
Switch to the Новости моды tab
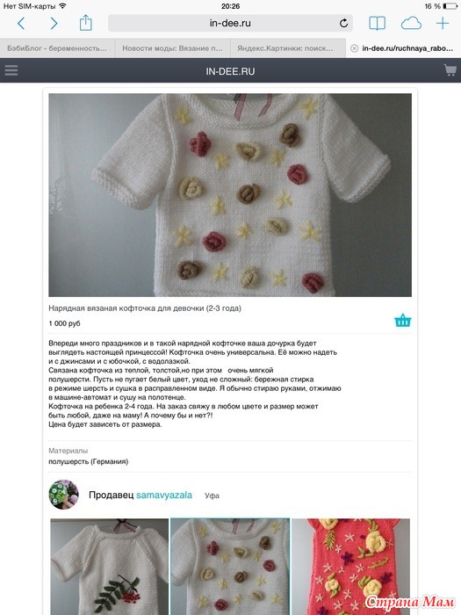pos(172,48)
